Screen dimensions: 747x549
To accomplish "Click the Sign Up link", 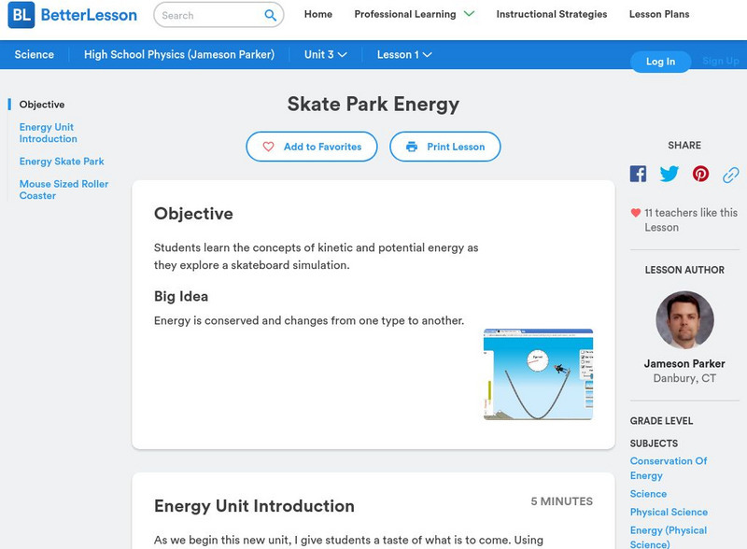I will pos(720,61).
